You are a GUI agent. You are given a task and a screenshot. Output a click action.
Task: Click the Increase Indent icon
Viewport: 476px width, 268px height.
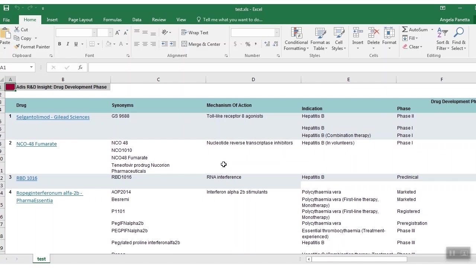tap(173, 44)
